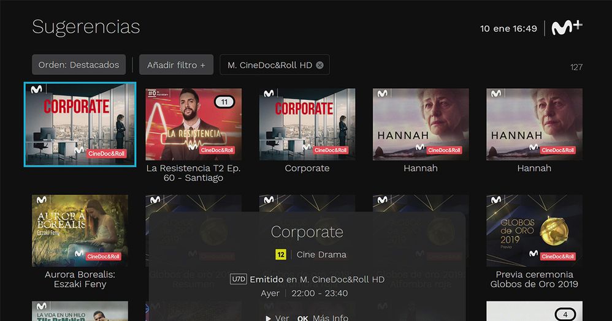
Task: Click the Movistar+ logo in the header
Action: (567, 28)
